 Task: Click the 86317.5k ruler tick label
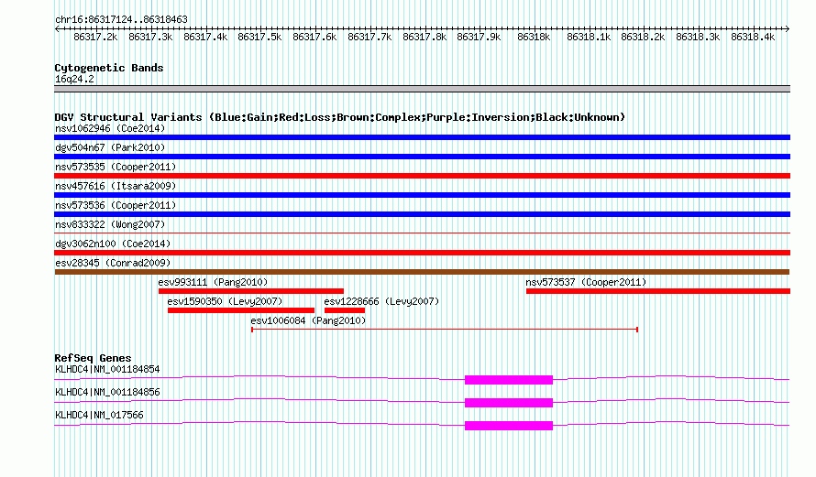tap(259, 37)
